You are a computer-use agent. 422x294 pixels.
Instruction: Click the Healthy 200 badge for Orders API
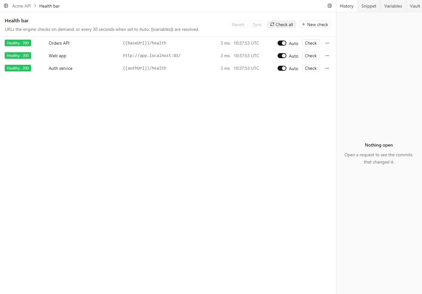[x=18, y=43]
